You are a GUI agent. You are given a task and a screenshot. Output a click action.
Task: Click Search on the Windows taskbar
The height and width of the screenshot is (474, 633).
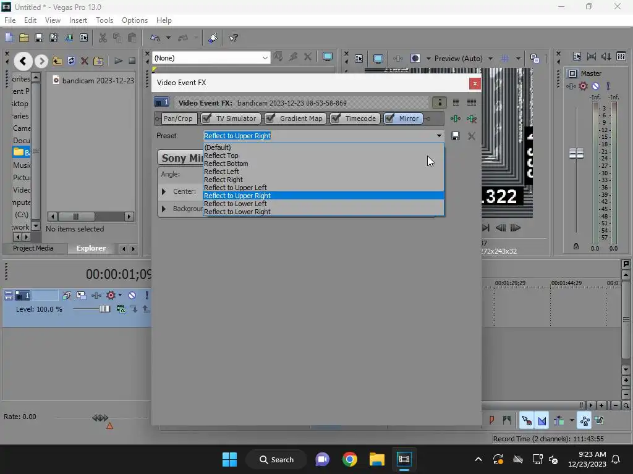click(276, 459)
